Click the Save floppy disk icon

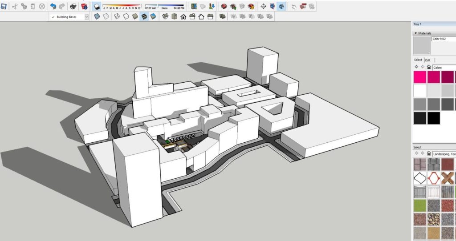click(4, 6)
